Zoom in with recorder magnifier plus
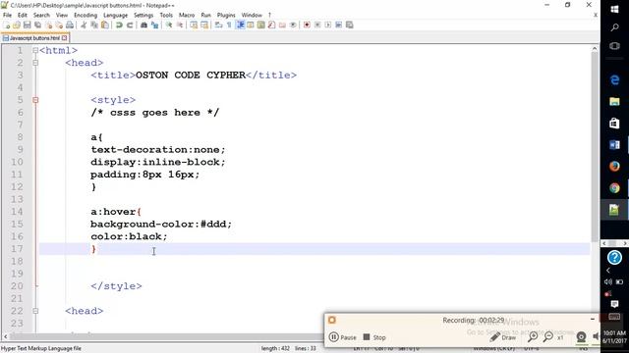This screenshot has height=353, width=629. click(x=533, y=337)
